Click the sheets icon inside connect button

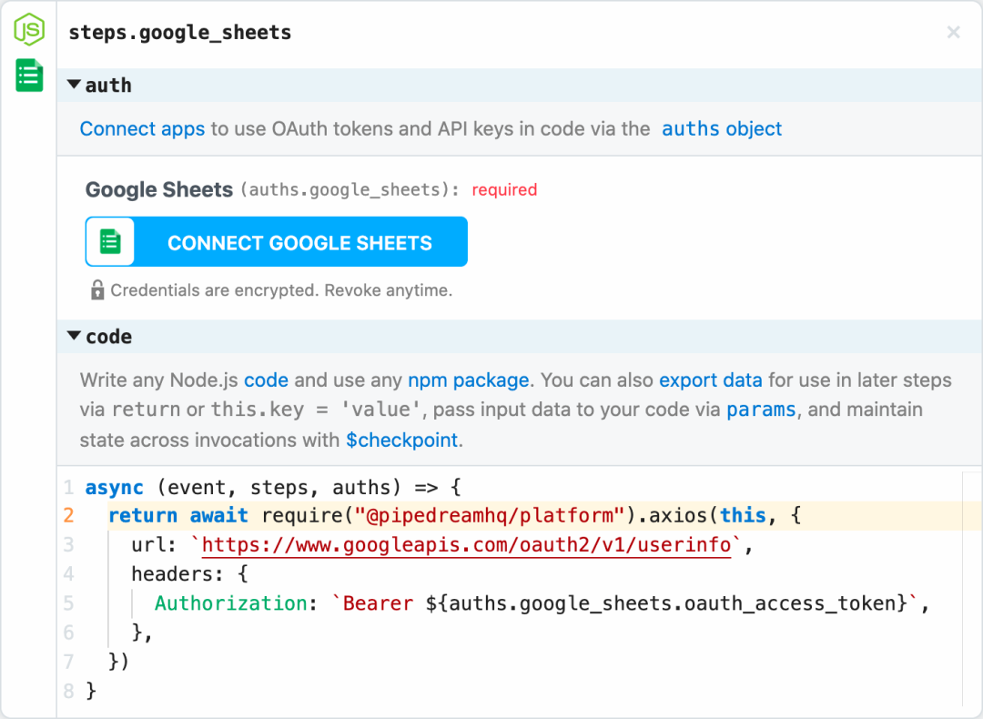coord(110,242)
